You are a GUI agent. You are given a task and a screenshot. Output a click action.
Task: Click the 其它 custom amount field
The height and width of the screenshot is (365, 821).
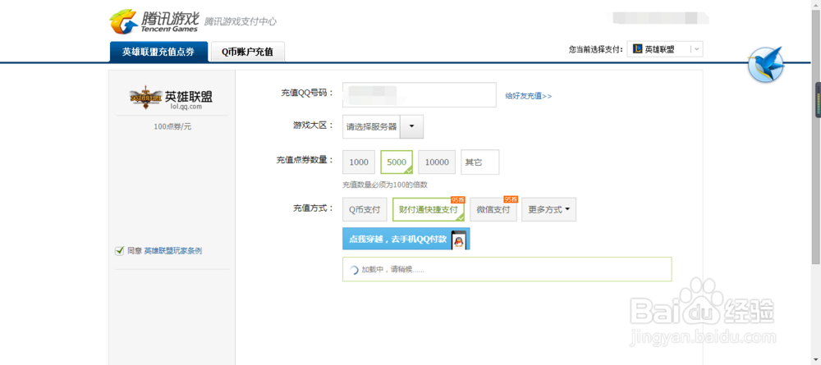pos(480,162)
